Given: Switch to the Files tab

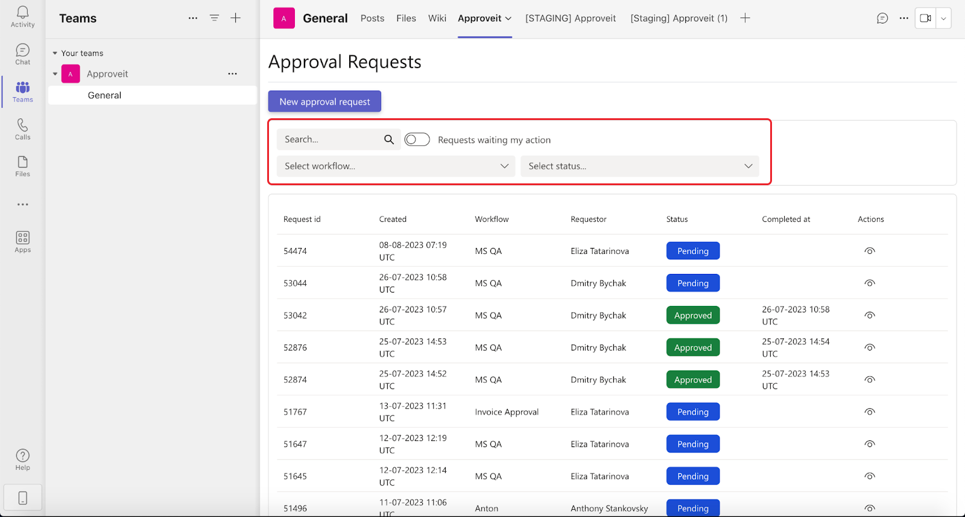Looking at the screenshot, I should click(406, 18).
